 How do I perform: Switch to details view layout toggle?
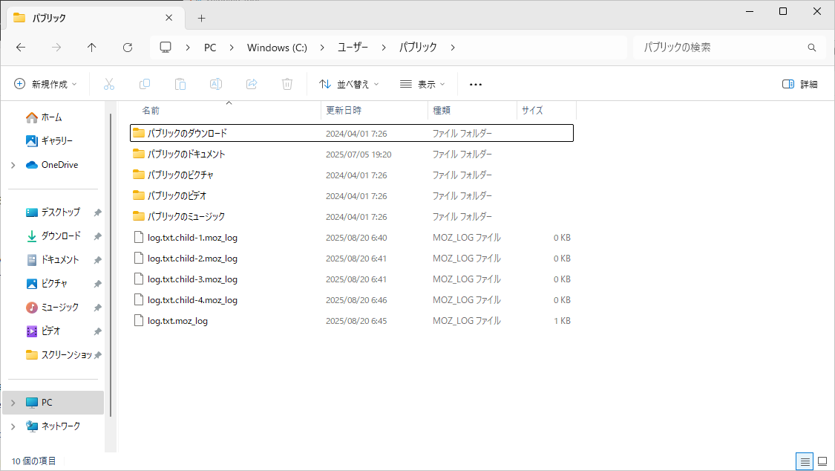click(805, 461)
